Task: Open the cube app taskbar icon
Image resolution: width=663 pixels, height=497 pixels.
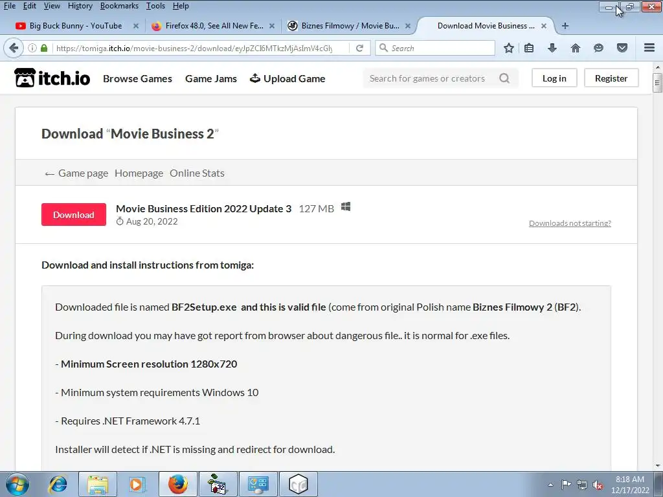Action: click(x=298, y=484)
